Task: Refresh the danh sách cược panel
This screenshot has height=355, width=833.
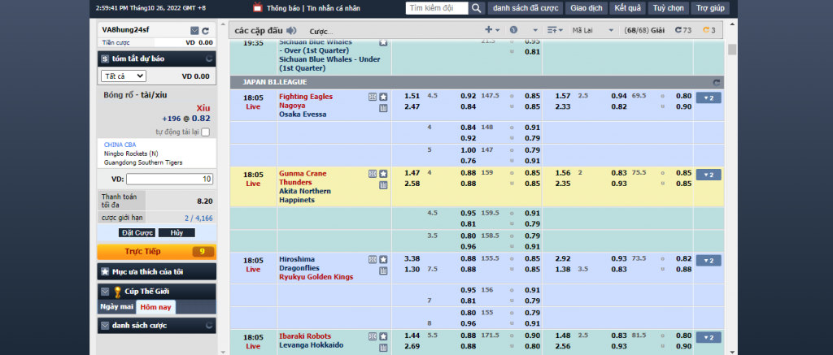Action: (209, 325)
